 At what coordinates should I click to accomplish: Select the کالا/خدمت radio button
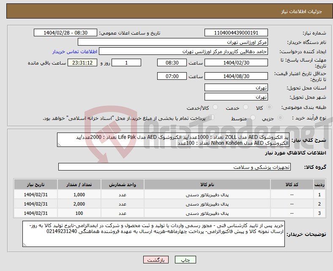pos(216,107)
